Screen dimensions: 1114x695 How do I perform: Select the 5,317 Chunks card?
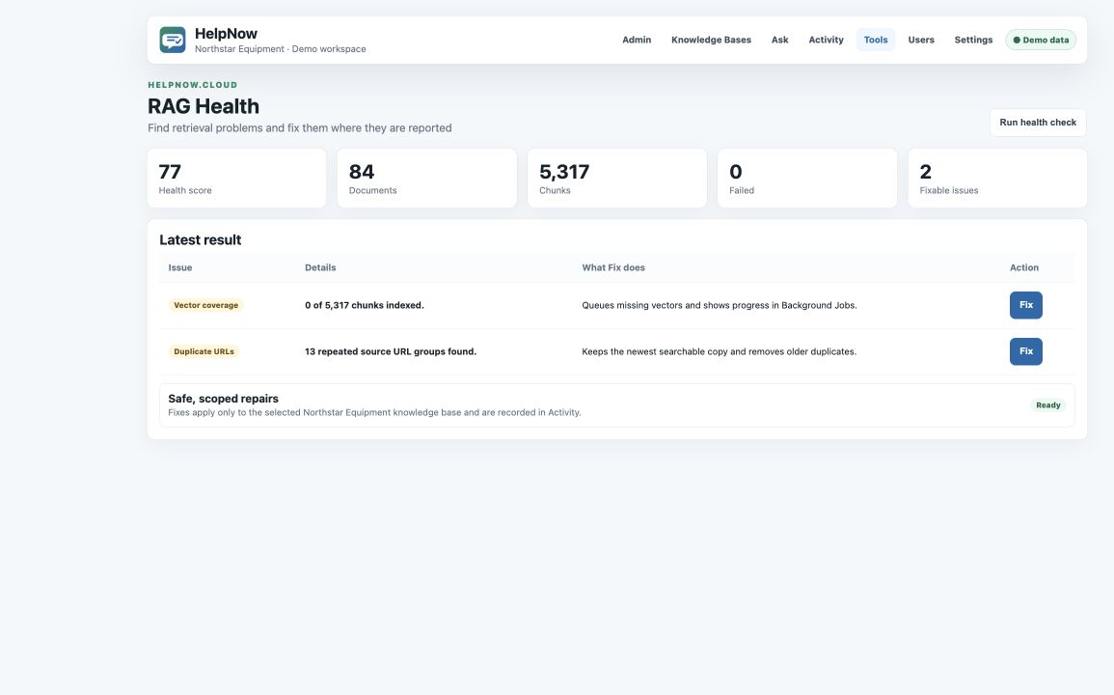click(616, 179)
